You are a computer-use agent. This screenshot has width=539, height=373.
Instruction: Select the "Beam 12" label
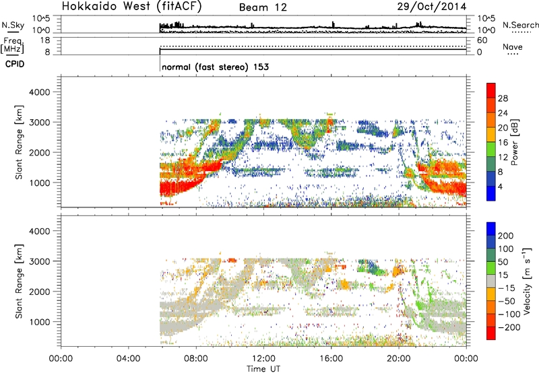coord(263,7)
